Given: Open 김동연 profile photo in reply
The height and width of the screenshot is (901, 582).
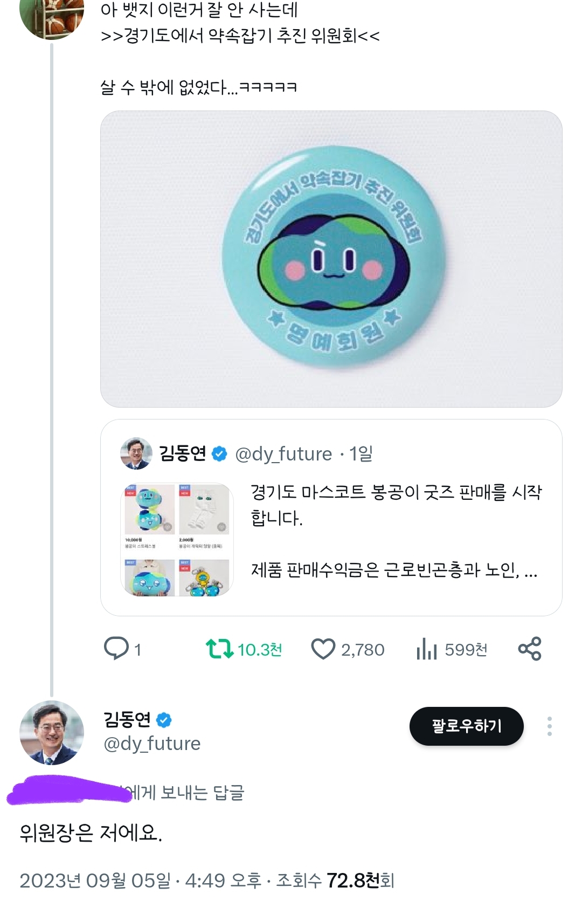Looking at the screenshot, I should click(52, 732).
